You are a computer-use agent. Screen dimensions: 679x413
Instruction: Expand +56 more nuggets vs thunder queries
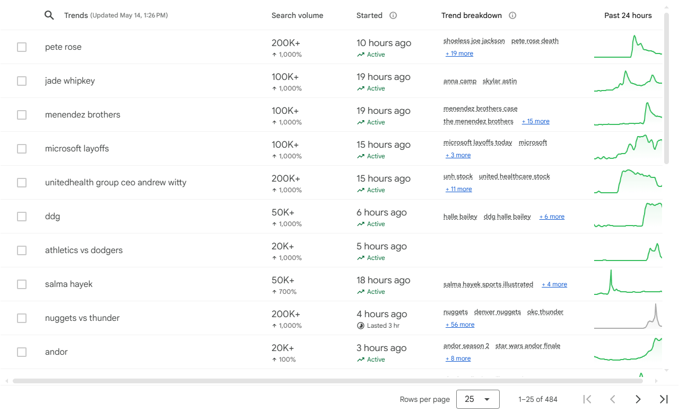click(460, 325)
